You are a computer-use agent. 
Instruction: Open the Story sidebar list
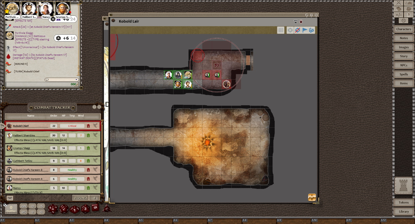404,56
